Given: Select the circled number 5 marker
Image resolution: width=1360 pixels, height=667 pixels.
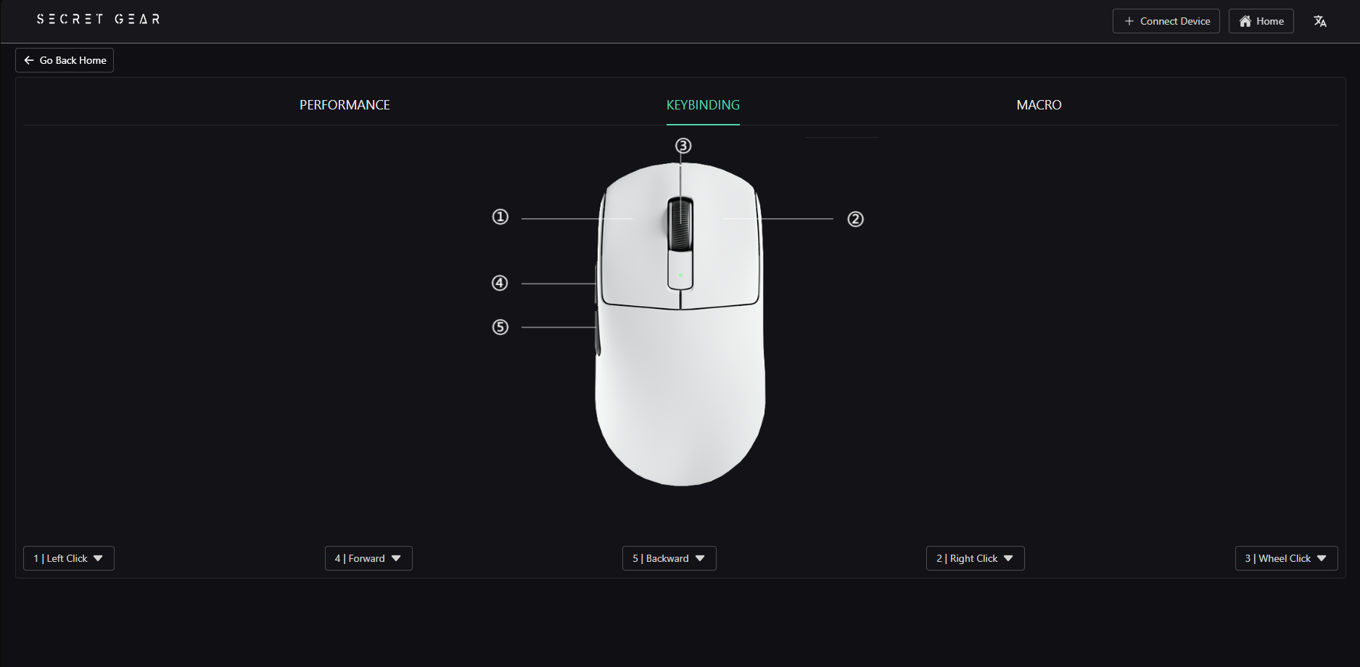Looking at the screenshot, I should tap(500, 327).
